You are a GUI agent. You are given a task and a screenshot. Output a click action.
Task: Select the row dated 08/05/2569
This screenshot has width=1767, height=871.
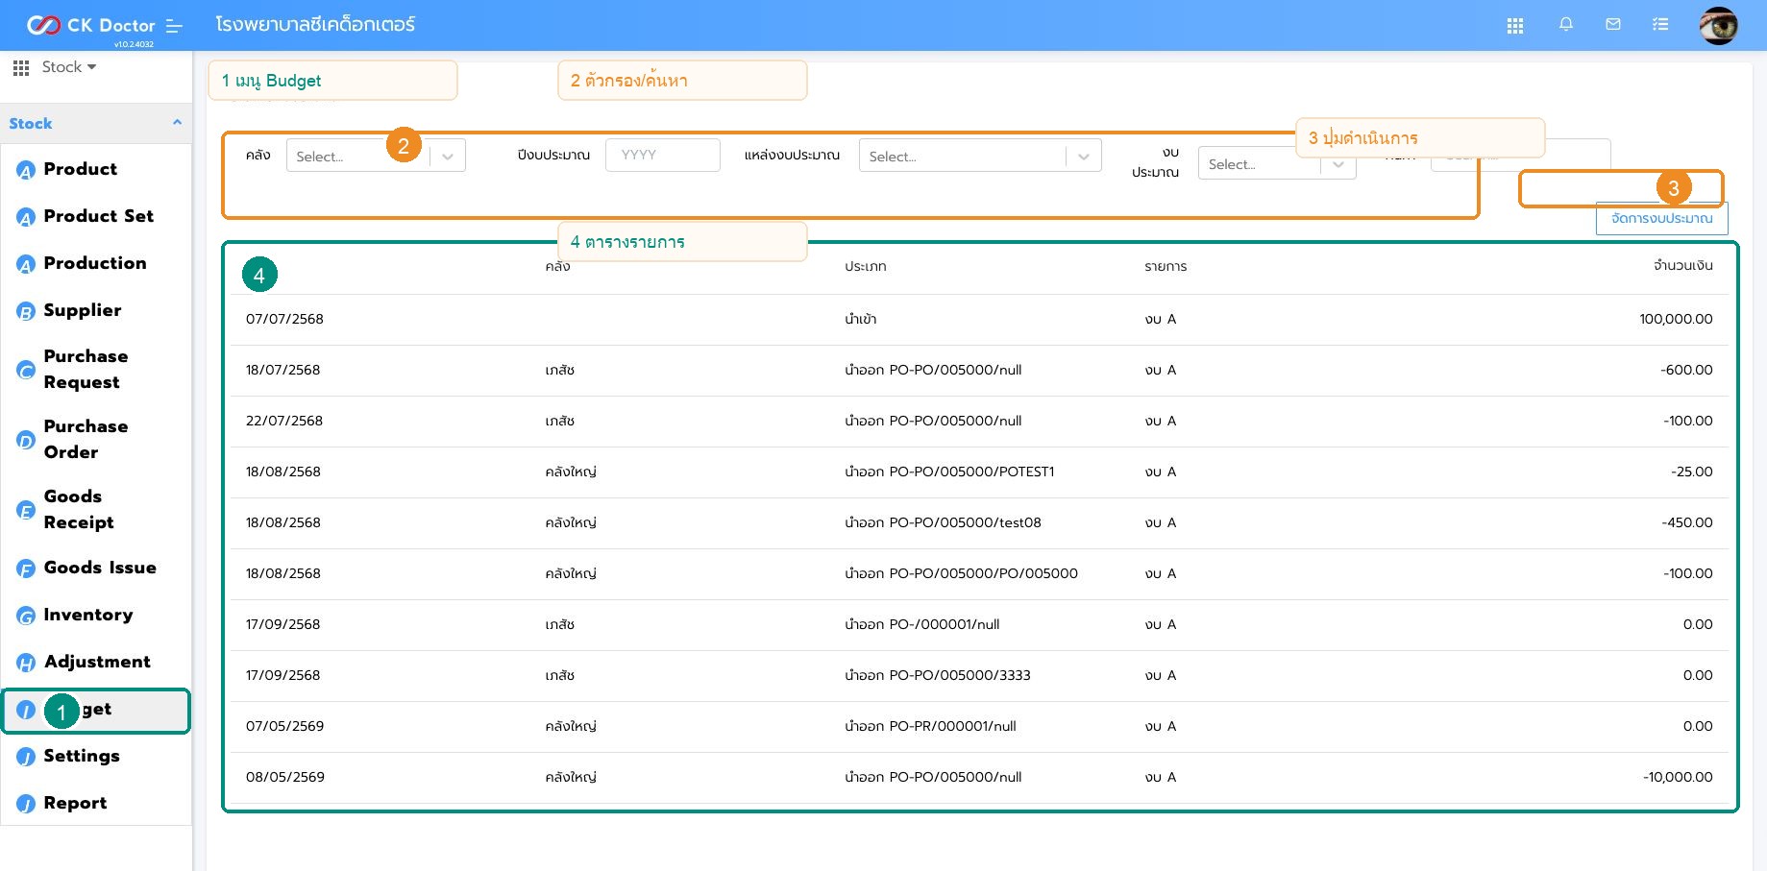(x=979, y=778)
